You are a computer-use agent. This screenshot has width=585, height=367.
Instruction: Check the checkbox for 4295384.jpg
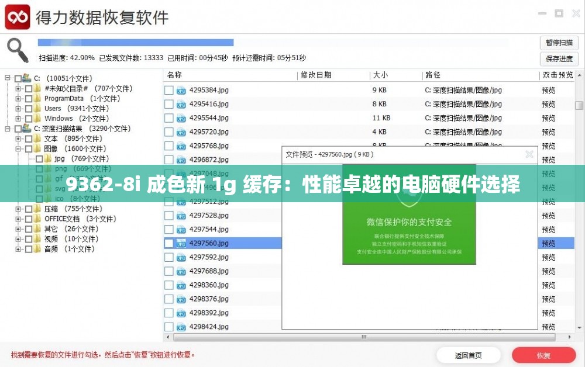click(x=169, y=90)
